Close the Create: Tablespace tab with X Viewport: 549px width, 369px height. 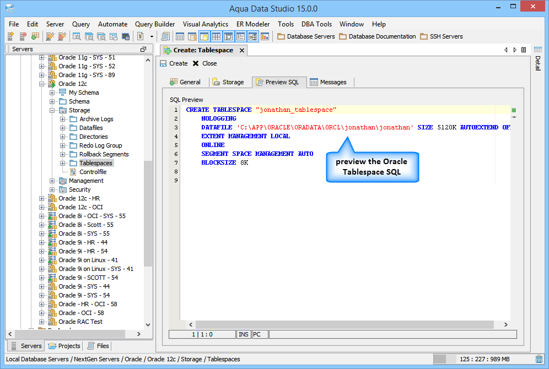pos(241,50)
